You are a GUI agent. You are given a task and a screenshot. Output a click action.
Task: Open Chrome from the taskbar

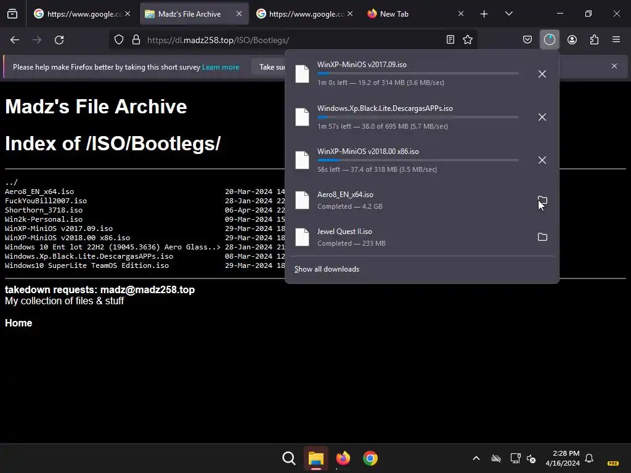pyautogui.click(x=370, y=458)
